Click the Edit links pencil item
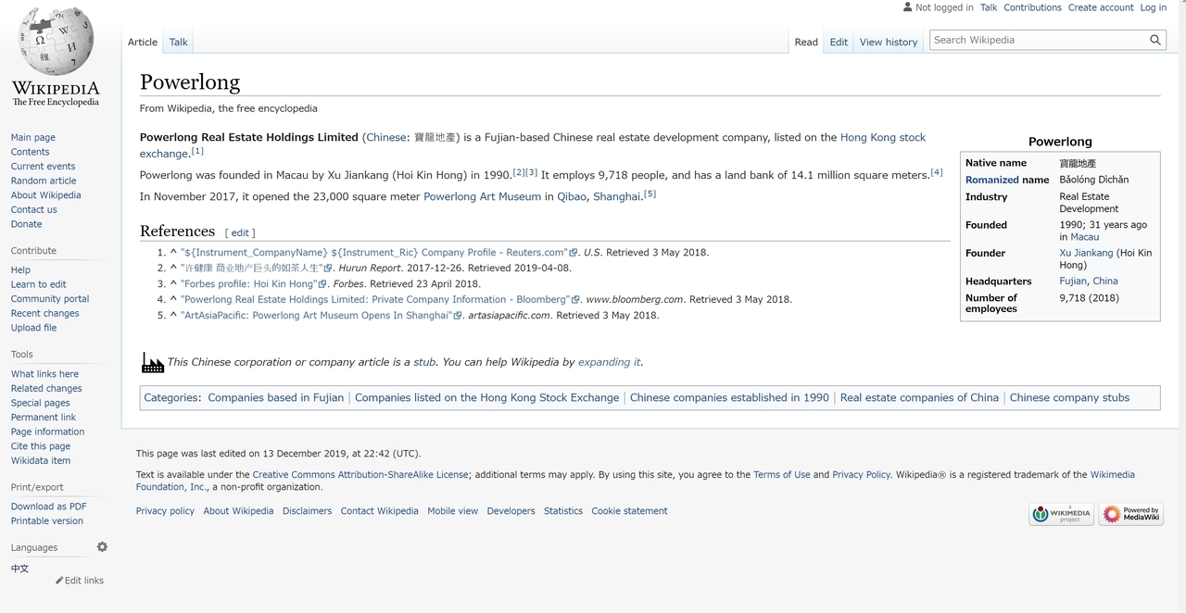This screenshot has height=613, width=1186. point(80,581)
